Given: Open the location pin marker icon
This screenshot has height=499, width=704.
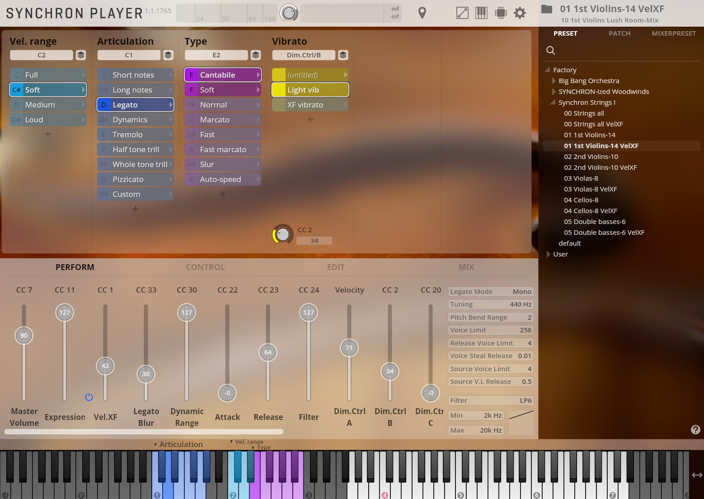Looking at the screenshot, I should click(422, 13).
